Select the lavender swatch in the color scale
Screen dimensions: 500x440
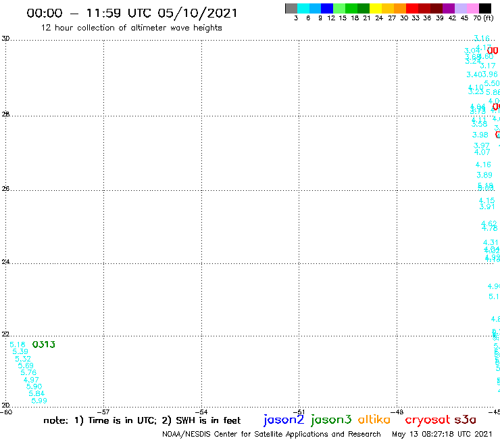(x=460, y=8)
